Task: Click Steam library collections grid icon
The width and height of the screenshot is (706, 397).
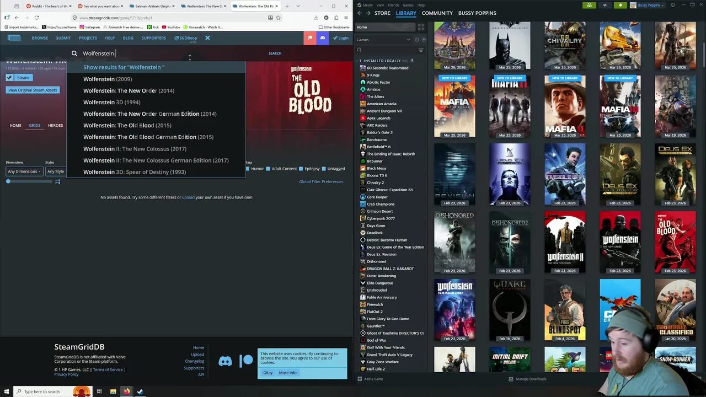Action: pos(421,27)
